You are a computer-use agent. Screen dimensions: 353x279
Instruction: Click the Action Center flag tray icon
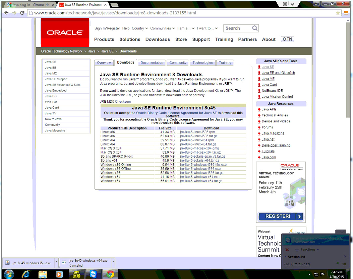(x=322, y=274)
